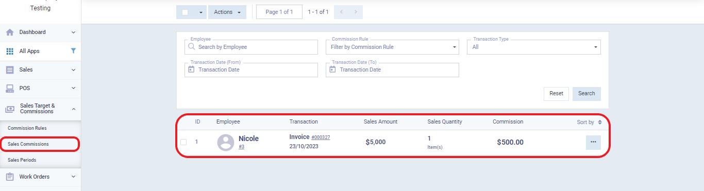Viewport: 704px width, 191px height.
Task: Click the Work Orders clipboard icon
Action: point(10,177)
